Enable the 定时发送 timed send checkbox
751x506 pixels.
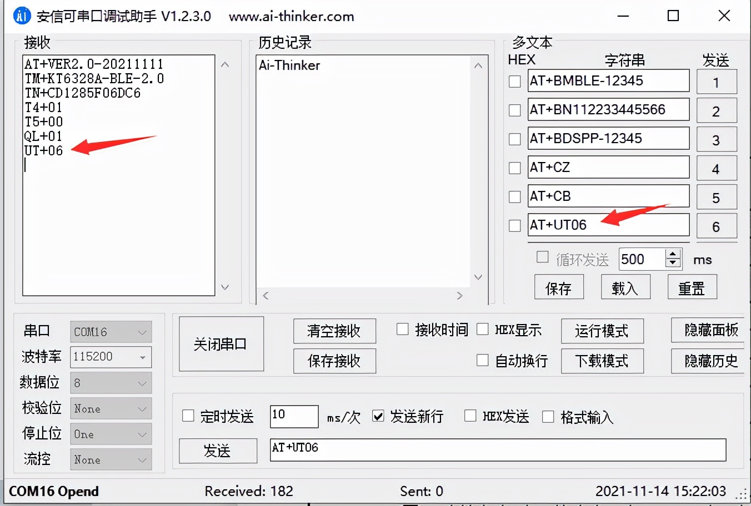tap(188, 416)
